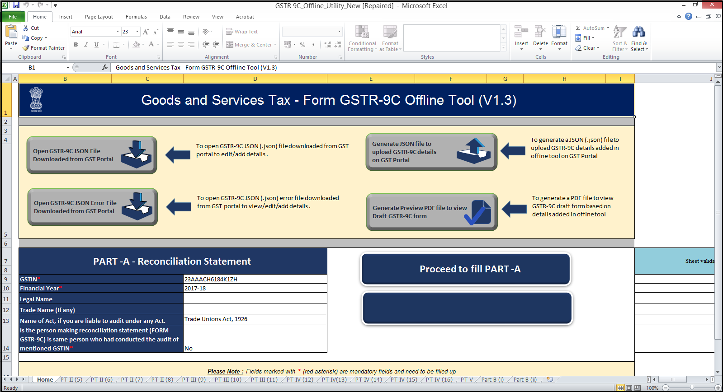Expand the font size dropdown
The height and width of the screenshot is (392, 723).
click(137, 32)
